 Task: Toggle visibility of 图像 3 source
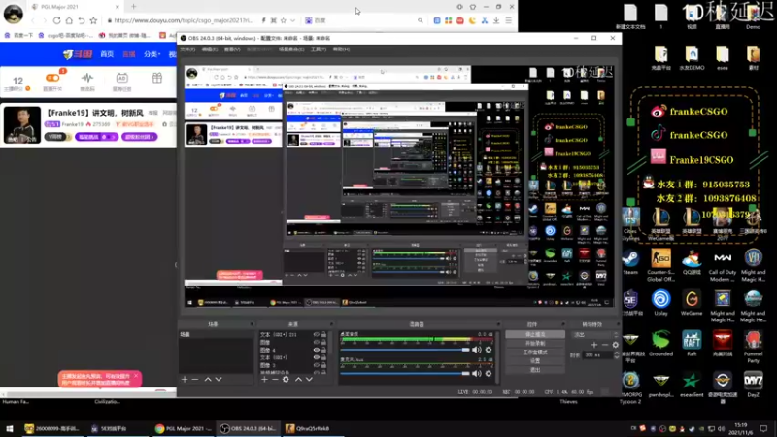click(317, 365)
